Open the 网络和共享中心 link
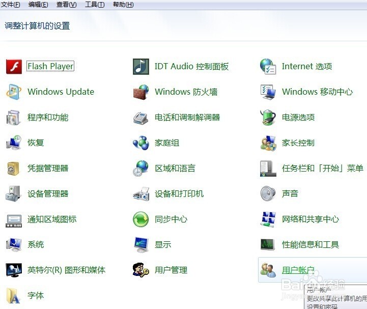The height and width of the screenshot is (309, 367). click(x=310, y=219)
